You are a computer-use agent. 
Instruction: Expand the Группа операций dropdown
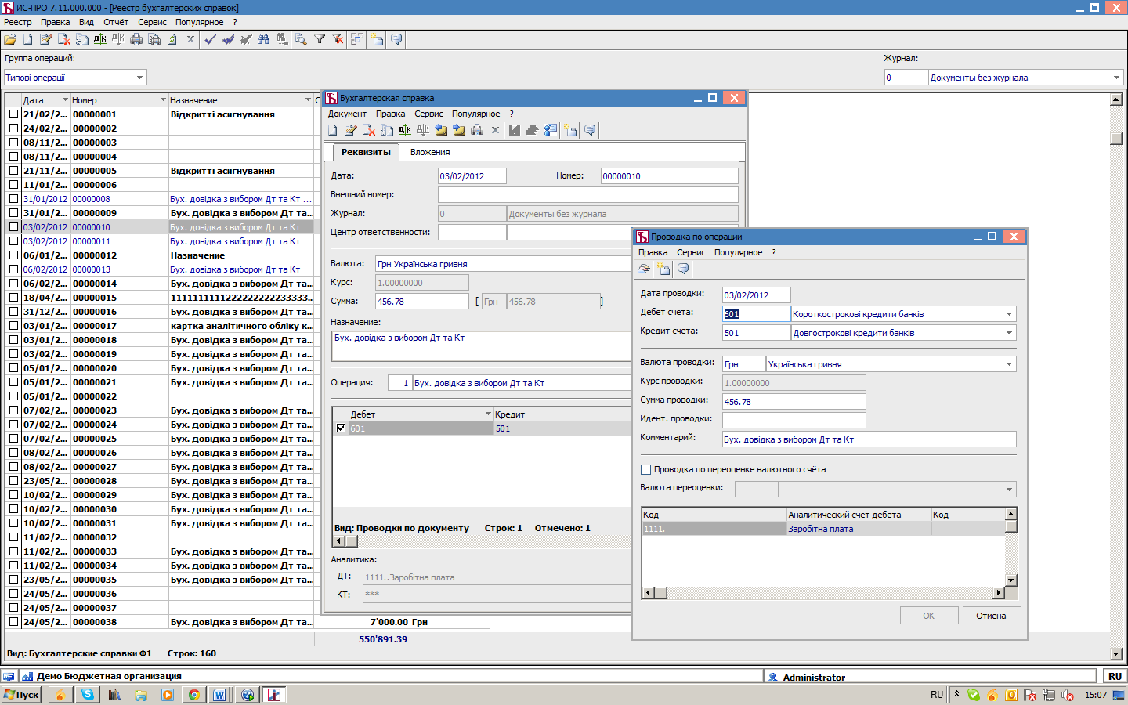[x=140, y=78]
